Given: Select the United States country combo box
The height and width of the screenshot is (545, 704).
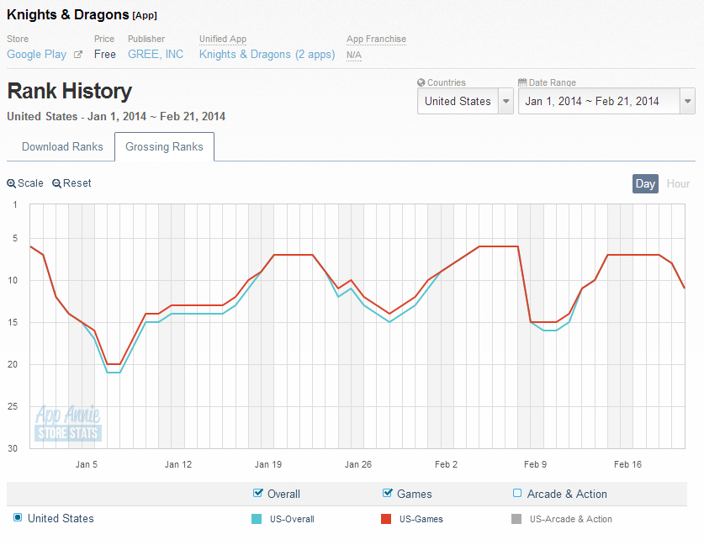Looking at the screenshot, I should tap(465, 101).
